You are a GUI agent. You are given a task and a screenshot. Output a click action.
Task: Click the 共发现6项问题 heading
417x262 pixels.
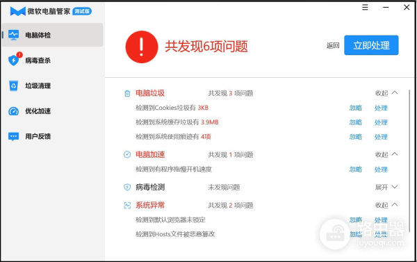[206, 47]
